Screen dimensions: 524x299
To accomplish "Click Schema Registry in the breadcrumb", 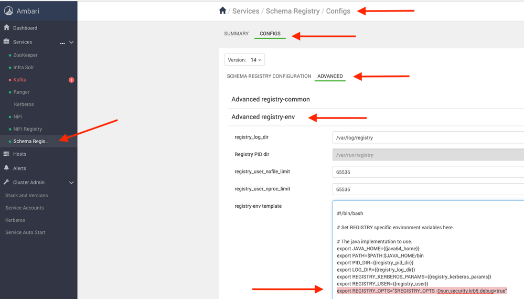I will pyautogui.click(x=292, y=11).
